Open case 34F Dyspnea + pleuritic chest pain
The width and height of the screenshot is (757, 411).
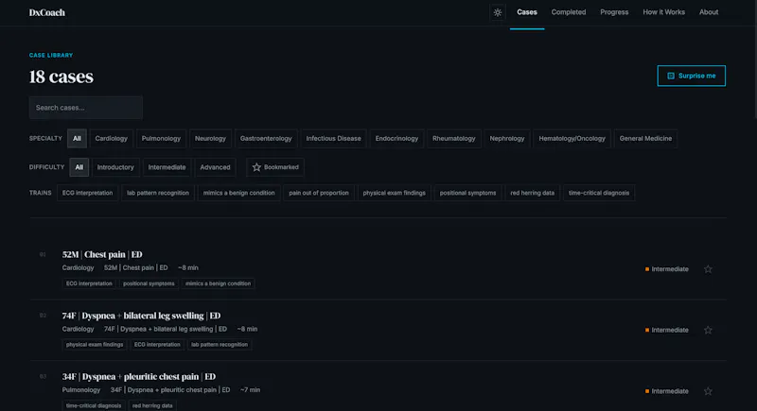[138, 377]
